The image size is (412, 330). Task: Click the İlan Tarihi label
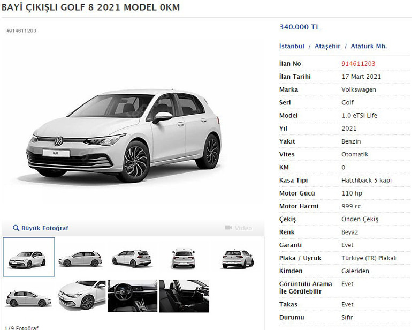295,77
